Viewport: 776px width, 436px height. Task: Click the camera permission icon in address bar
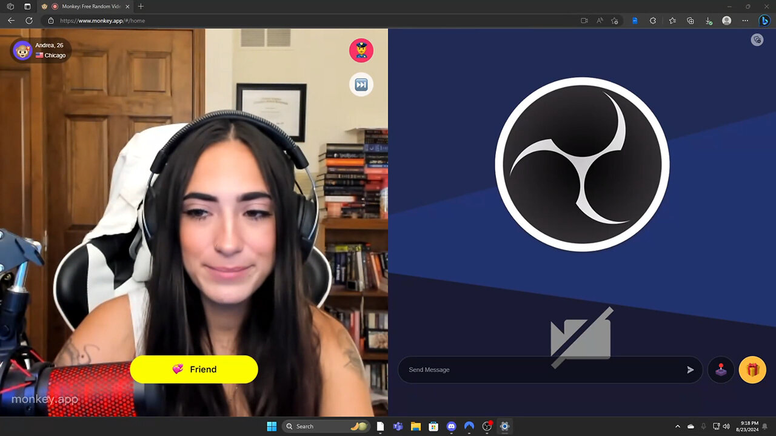[584, 21]
